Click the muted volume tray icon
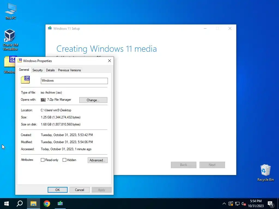279x209 pixels. coord(244,204)
